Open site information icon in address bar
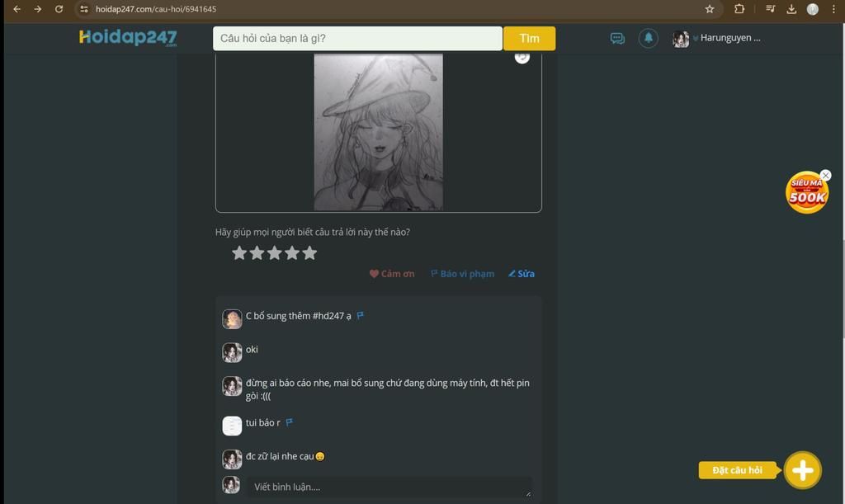 point(84,9)
